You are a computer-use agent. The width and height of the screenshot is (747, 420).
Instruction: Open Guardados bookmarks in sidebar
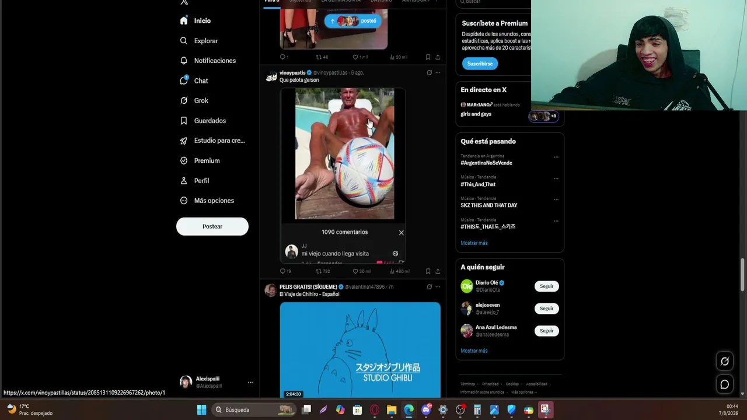pyautogui.click(x=203, y=121)
